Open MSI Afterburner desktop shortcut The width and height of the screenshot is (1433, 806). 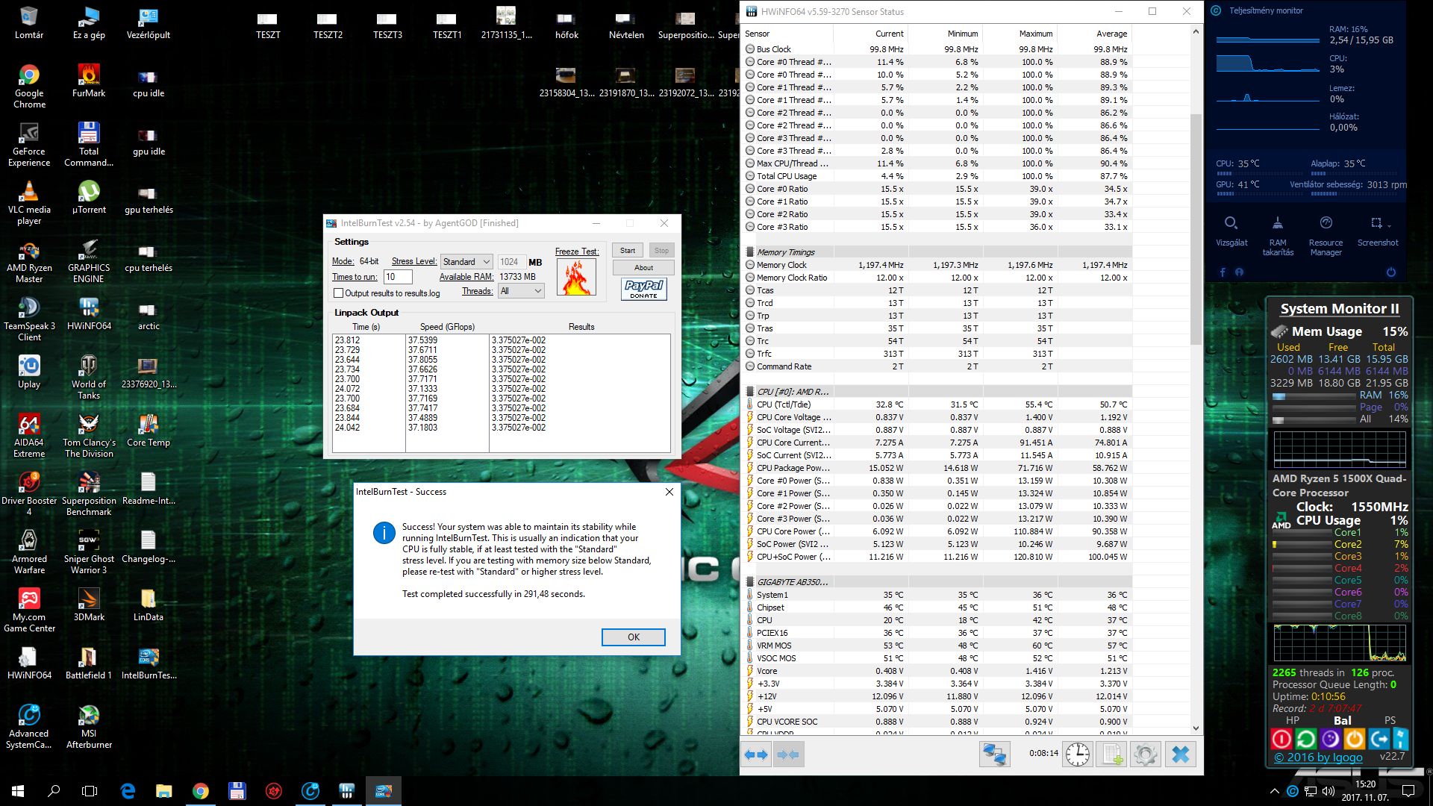click(89, 727)
